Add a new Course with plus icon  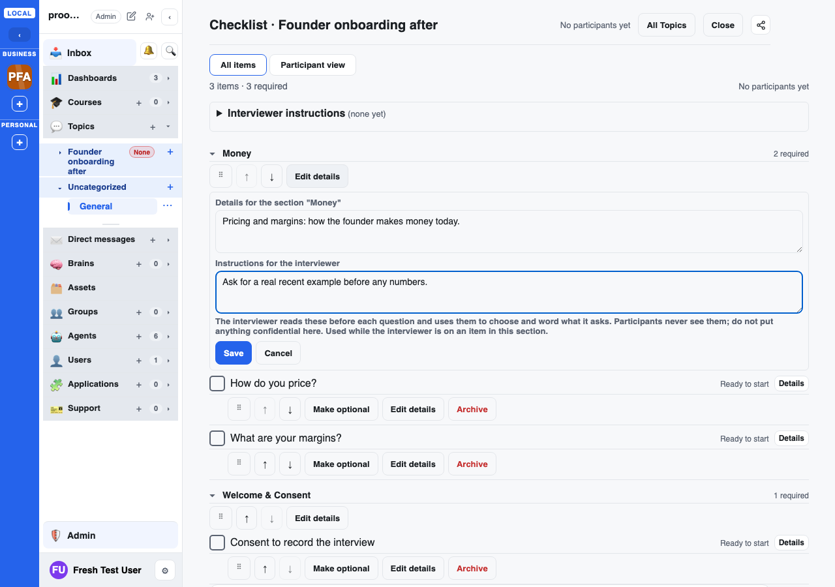139,103
